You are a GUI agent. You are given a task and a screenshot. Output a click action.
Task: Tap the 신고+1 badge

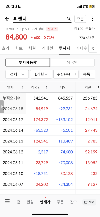click(x=52, y=29)
